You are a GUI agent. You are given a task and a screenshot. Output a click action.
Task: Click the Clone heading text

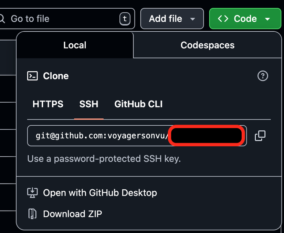(56, 76)
